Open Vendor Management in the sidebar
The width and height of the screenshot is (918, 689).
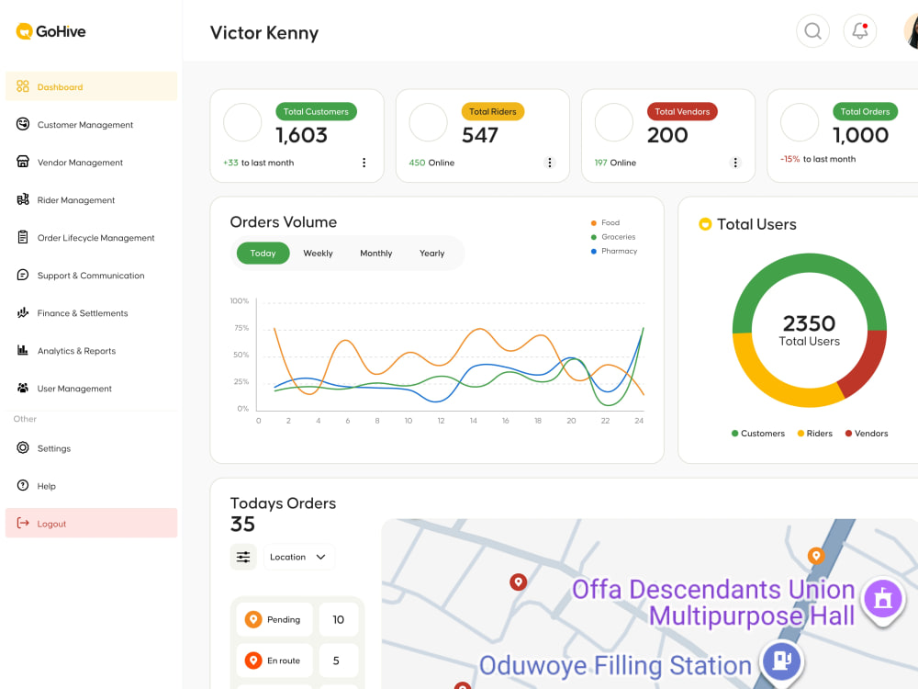91,163
